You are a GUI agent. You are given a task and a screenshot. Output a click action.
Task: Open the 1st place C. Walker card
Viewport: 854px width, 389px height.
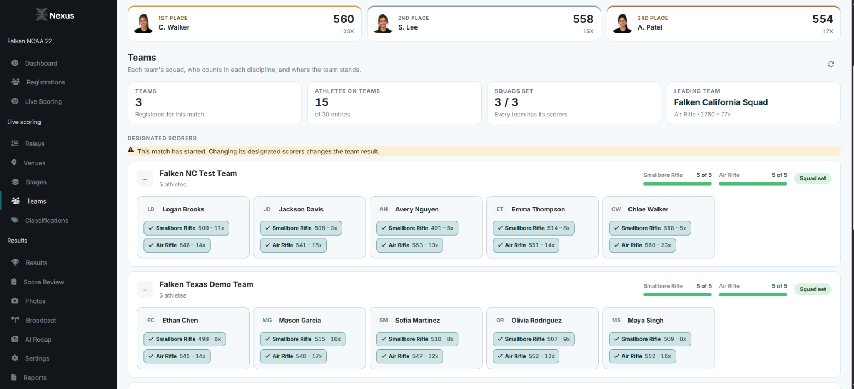pyautogui.click(x=244, y=24)
